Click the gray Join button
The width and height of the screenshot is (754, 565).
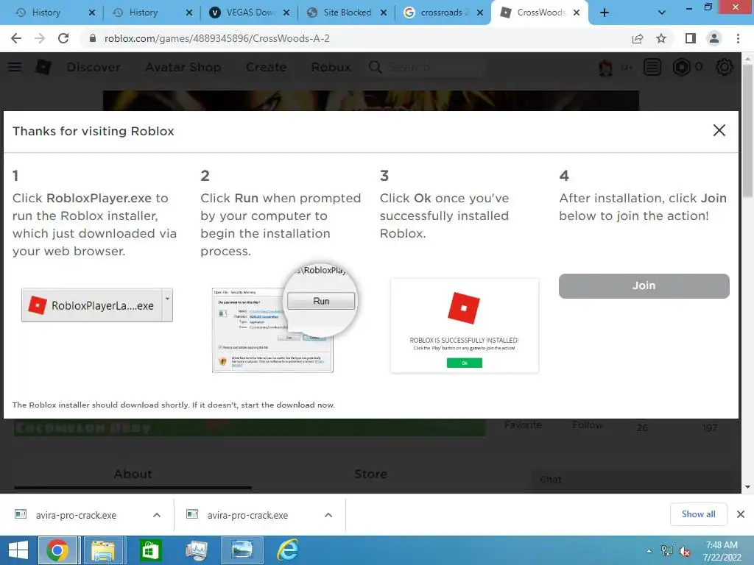pos(644,286)
